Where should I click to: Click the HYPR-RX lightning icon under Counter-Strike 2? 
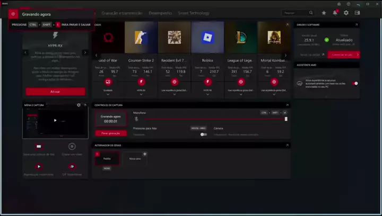[141, 82]
